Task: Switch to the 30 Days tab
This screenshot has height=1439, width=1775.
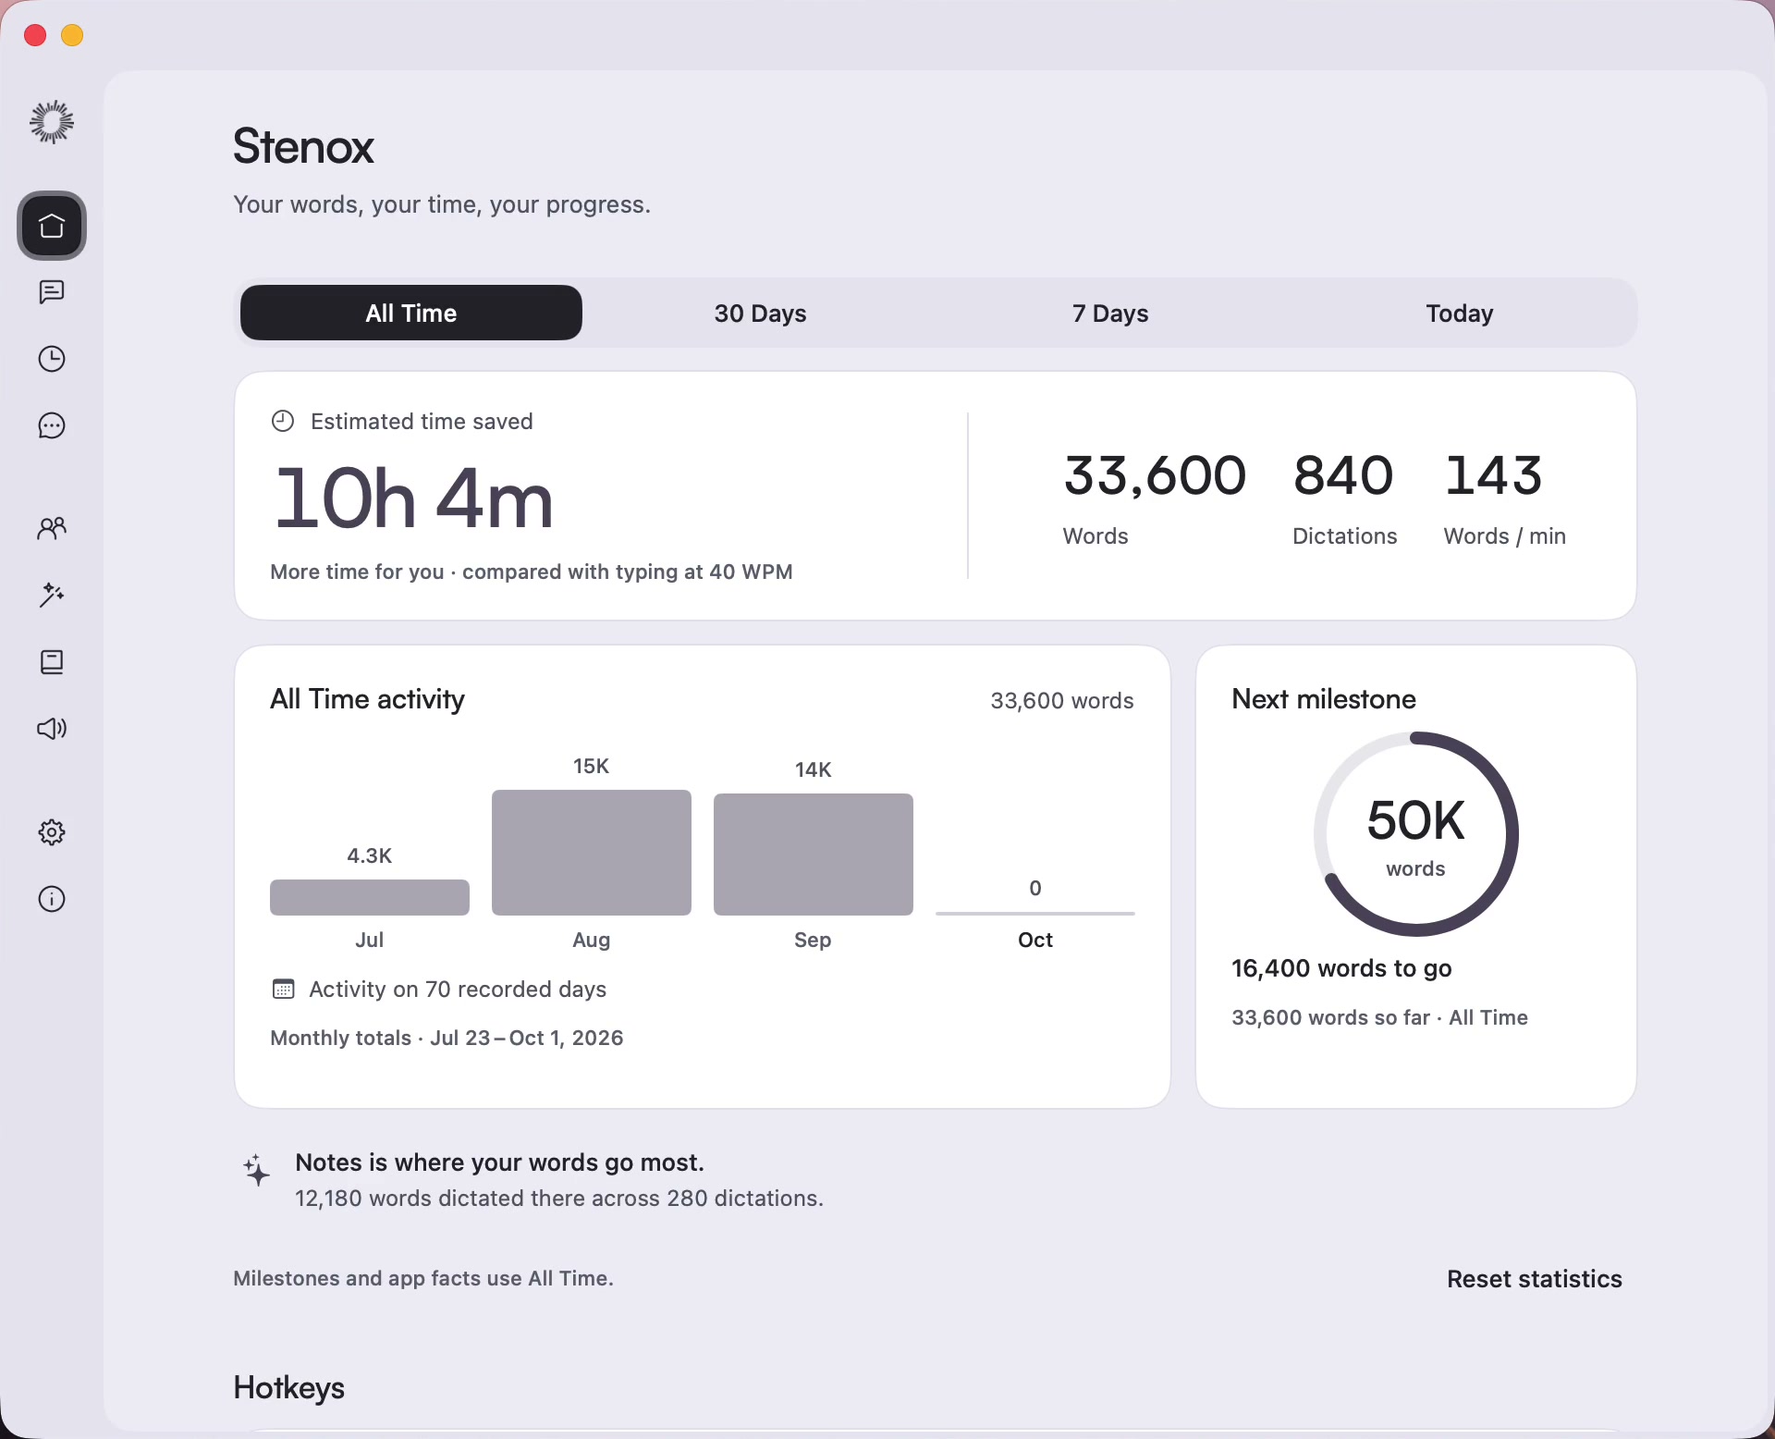Action: 760,313
